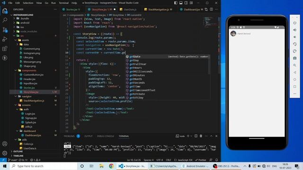
Task: Lower emulator volume
Action: [294, 37]
